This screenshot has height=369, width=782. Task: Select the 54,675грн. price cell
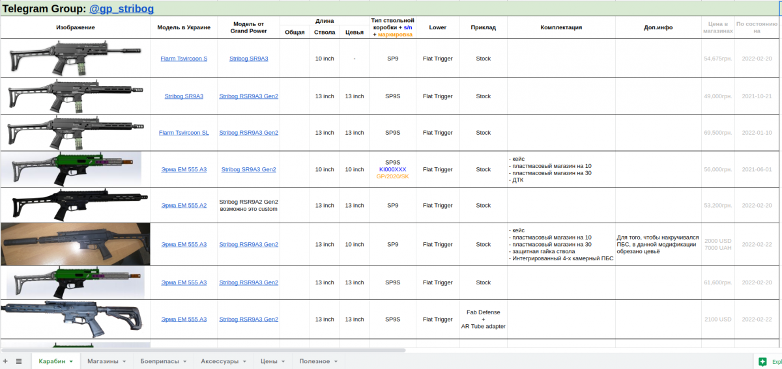[x=717, y=59]
